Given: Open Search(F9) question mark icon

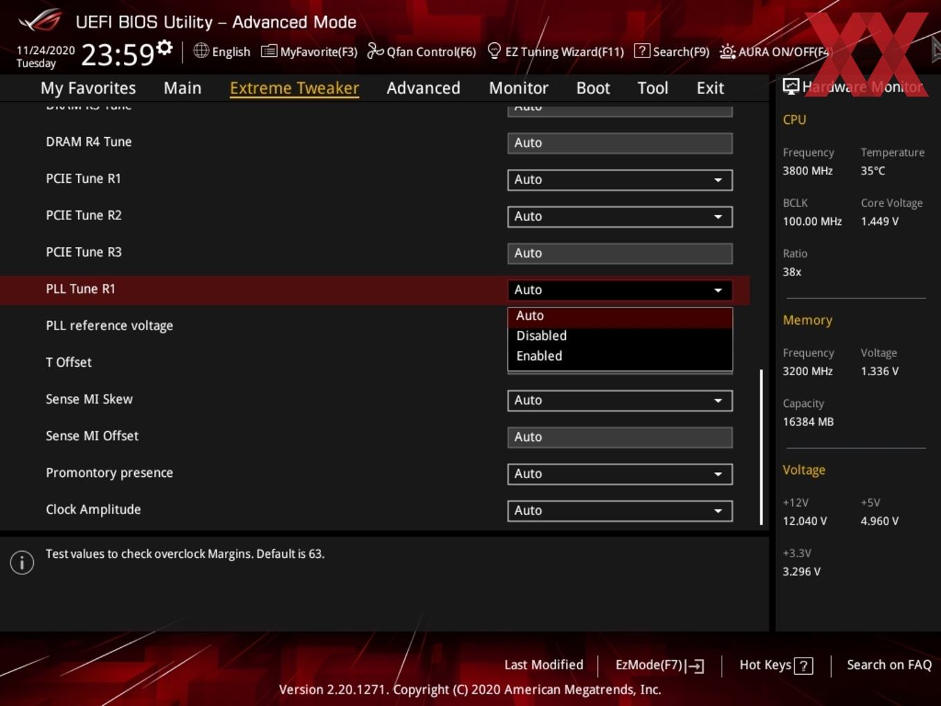Looking at the screenshot, I should [x=642, y=51].
